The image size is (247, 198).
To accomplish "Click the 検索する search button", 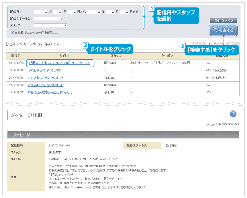I will pos(223,30).
